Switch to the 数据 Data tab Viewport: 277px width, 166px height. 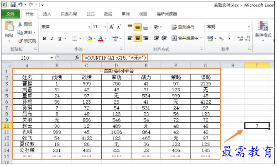click(108, 14)
